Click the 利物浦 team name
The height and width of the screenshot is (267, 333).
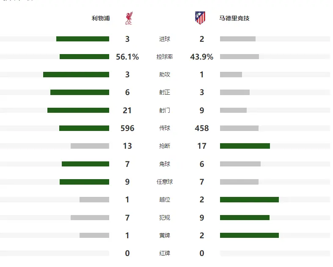point(100,19)
